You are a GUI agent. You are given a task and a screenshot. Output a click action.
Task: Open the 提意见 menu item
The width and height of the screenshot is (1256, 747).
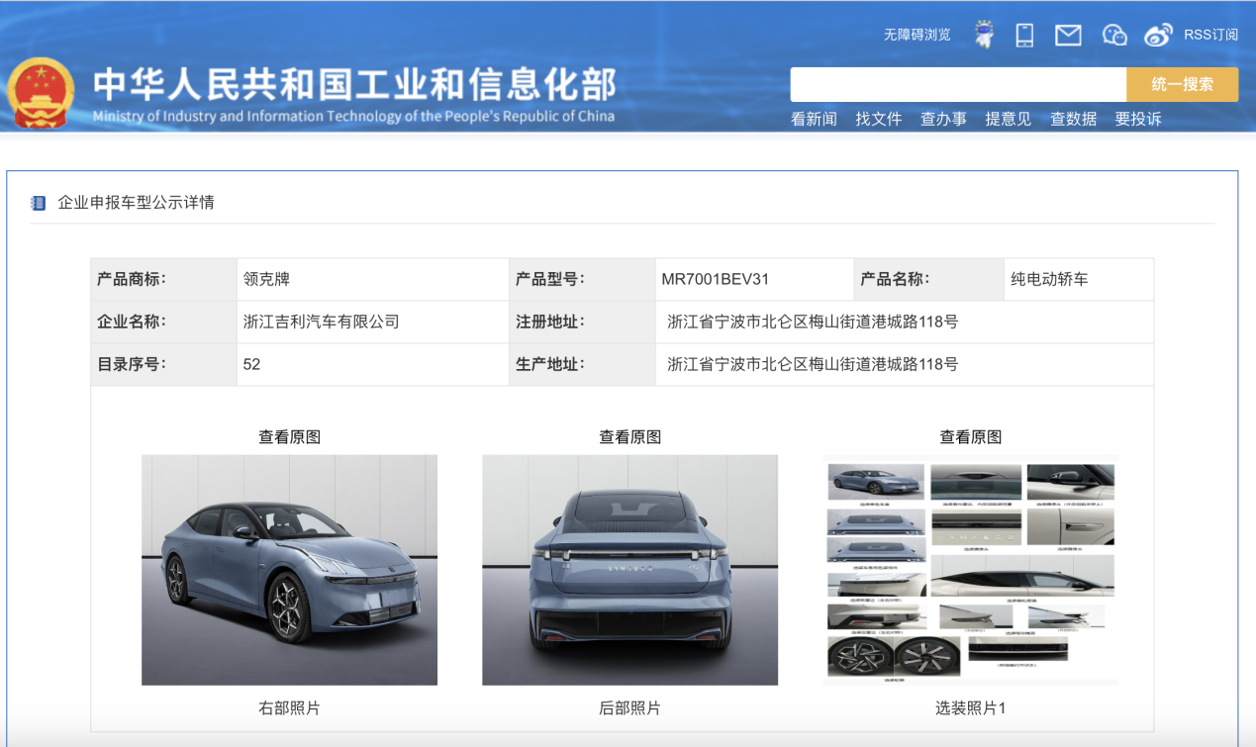[1008, 119]
